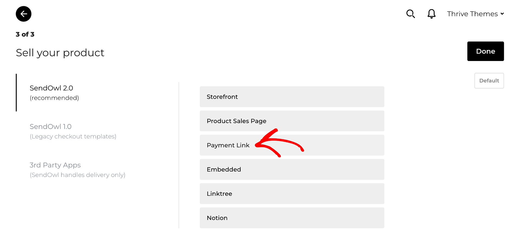The width and height of the screenshot is (519, 241).
Task: Switch to SendOwl 1.0 legacy templates
Action: click(x=51, y=126)
